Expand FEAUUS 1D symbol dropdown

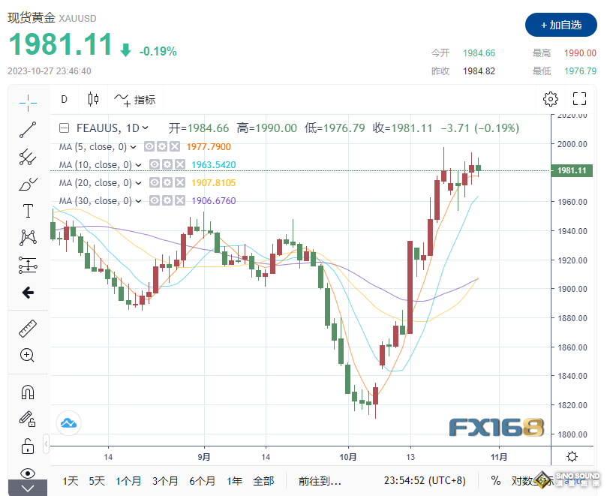click(145, 128)
